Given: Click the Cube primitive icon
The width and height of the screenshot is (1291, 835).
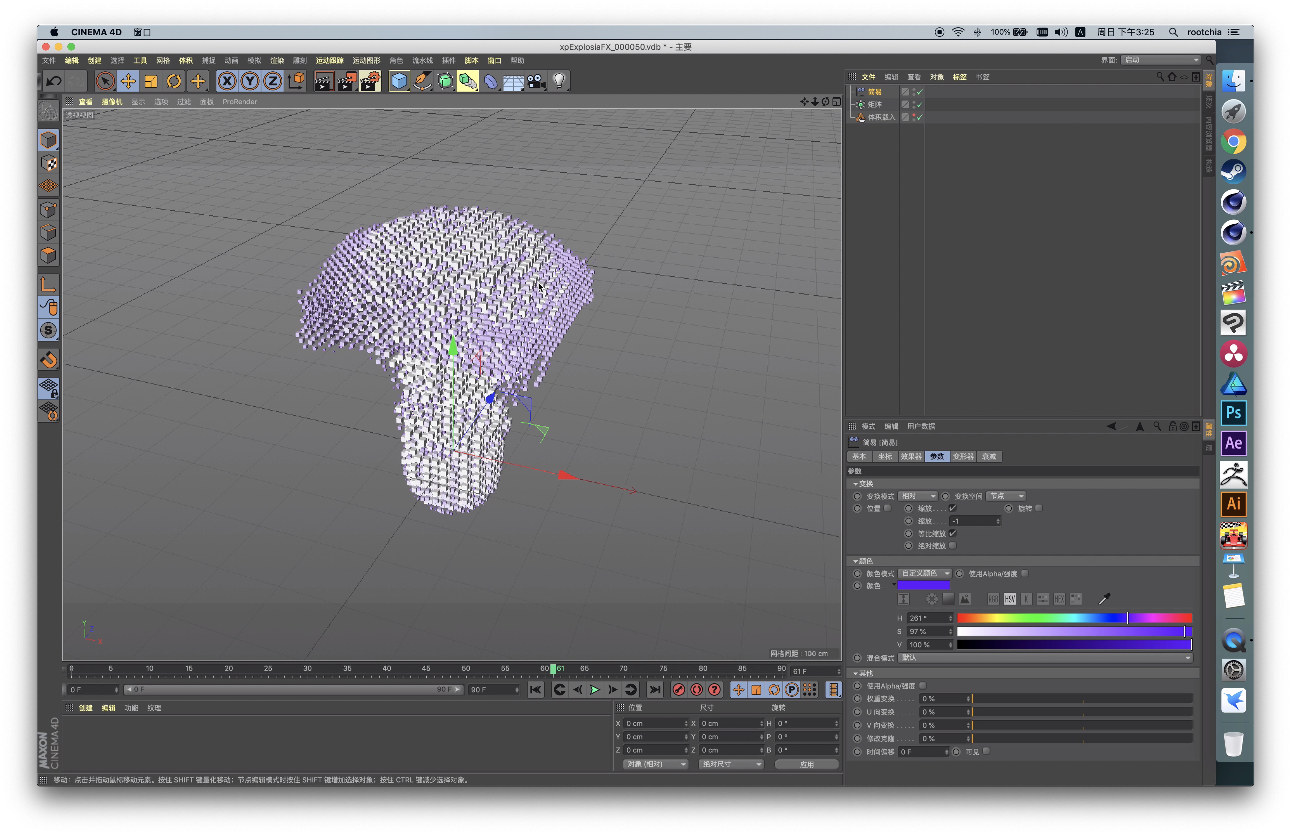Looking at the screenshot, I should pos(399,81).
